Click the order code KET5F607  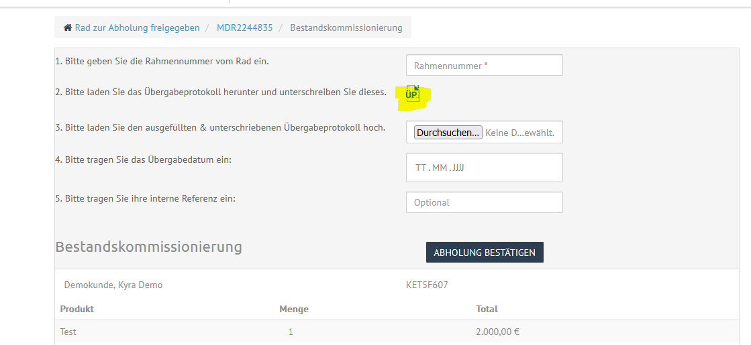pyautogui.click(x=427, y=285)
